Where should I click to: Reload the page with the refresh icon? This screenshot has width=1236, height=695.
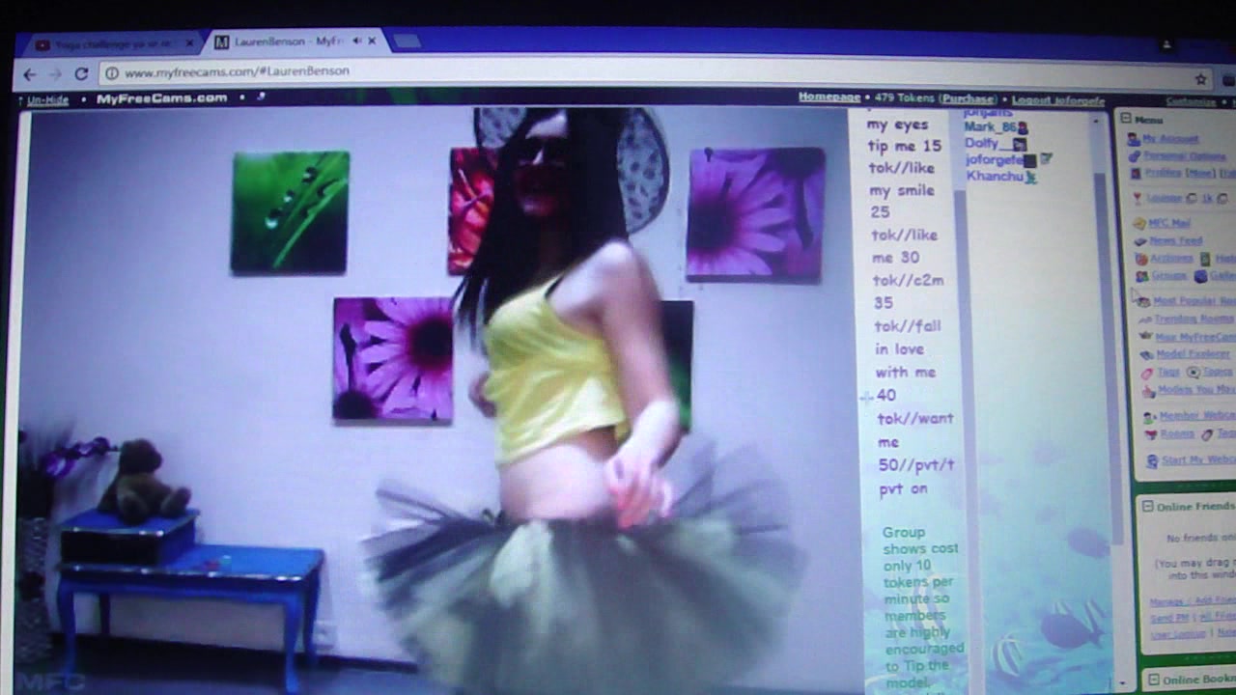81,74
